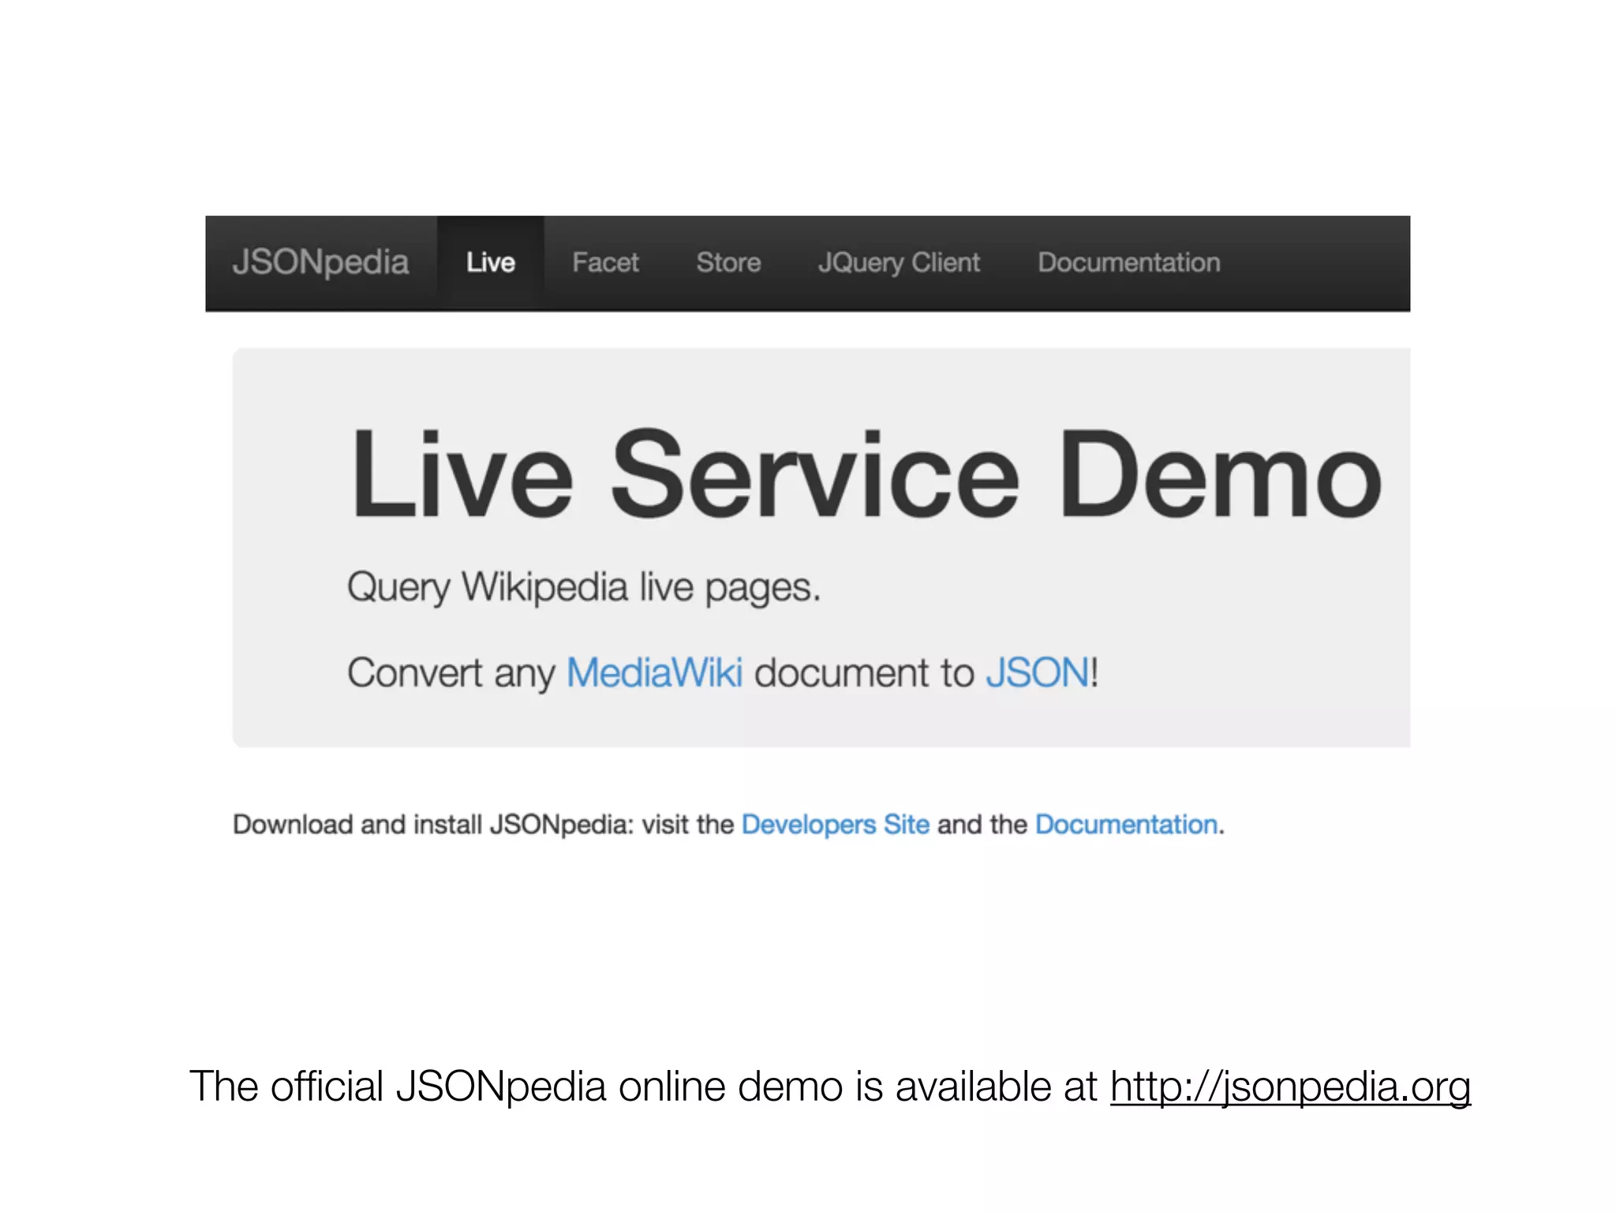Follow the MediaWiki link

pyautogui.click(x=655, y=673)
